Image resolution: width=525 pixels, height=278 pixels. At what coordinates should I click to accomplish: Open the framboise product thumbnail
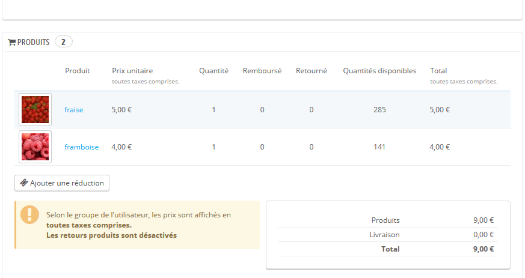tap(35, 147)
